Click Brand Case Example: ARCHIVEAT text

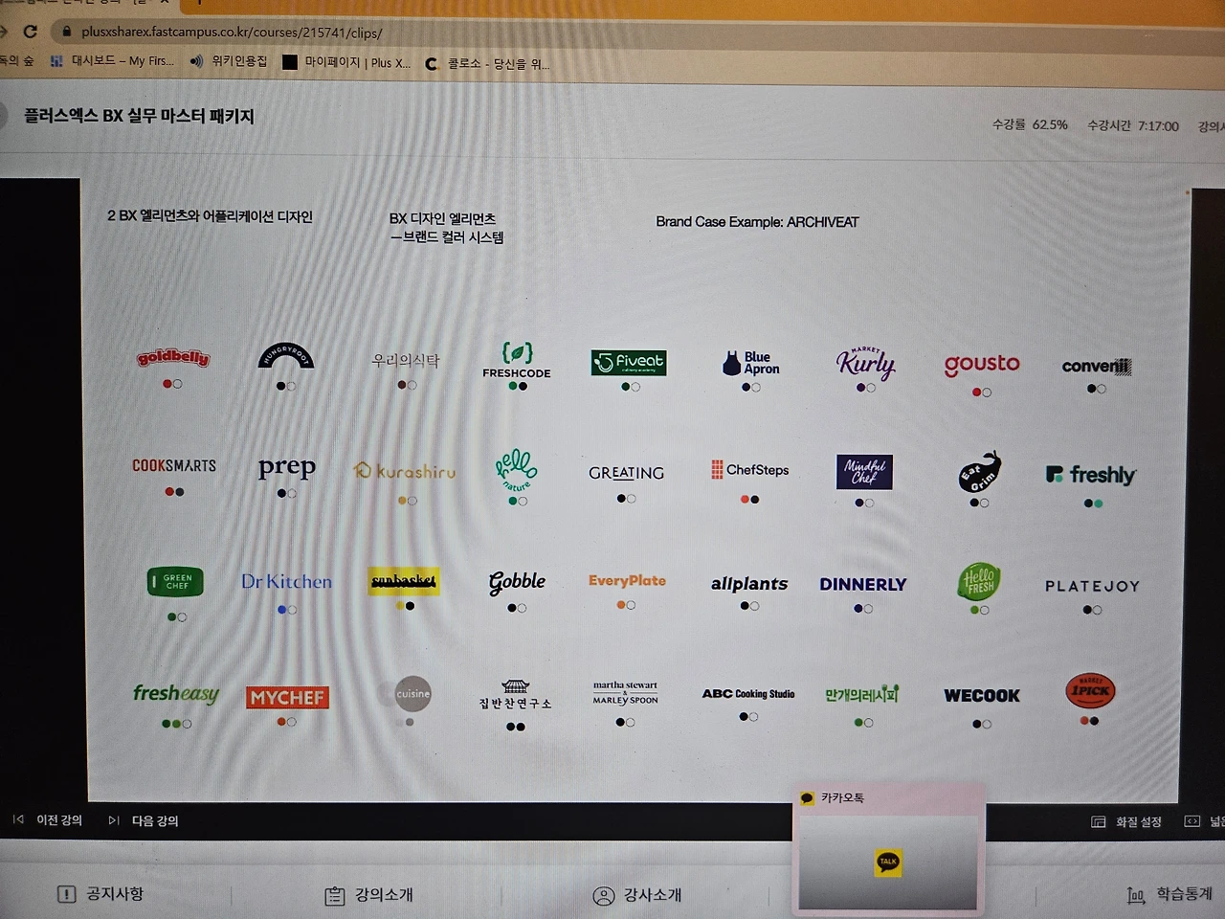click(x=757, y=221)
